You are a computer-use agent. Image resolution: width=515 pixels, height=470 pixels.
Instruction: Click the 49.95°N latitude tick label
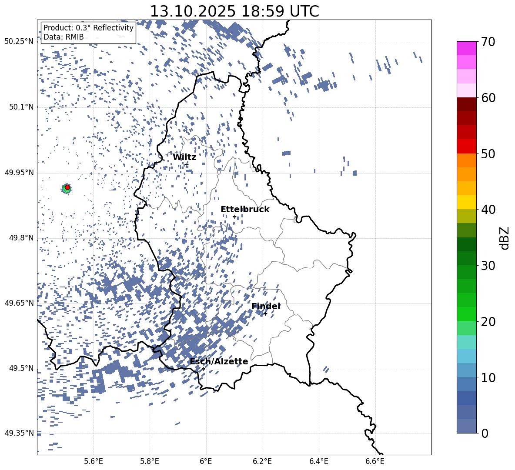19,172
